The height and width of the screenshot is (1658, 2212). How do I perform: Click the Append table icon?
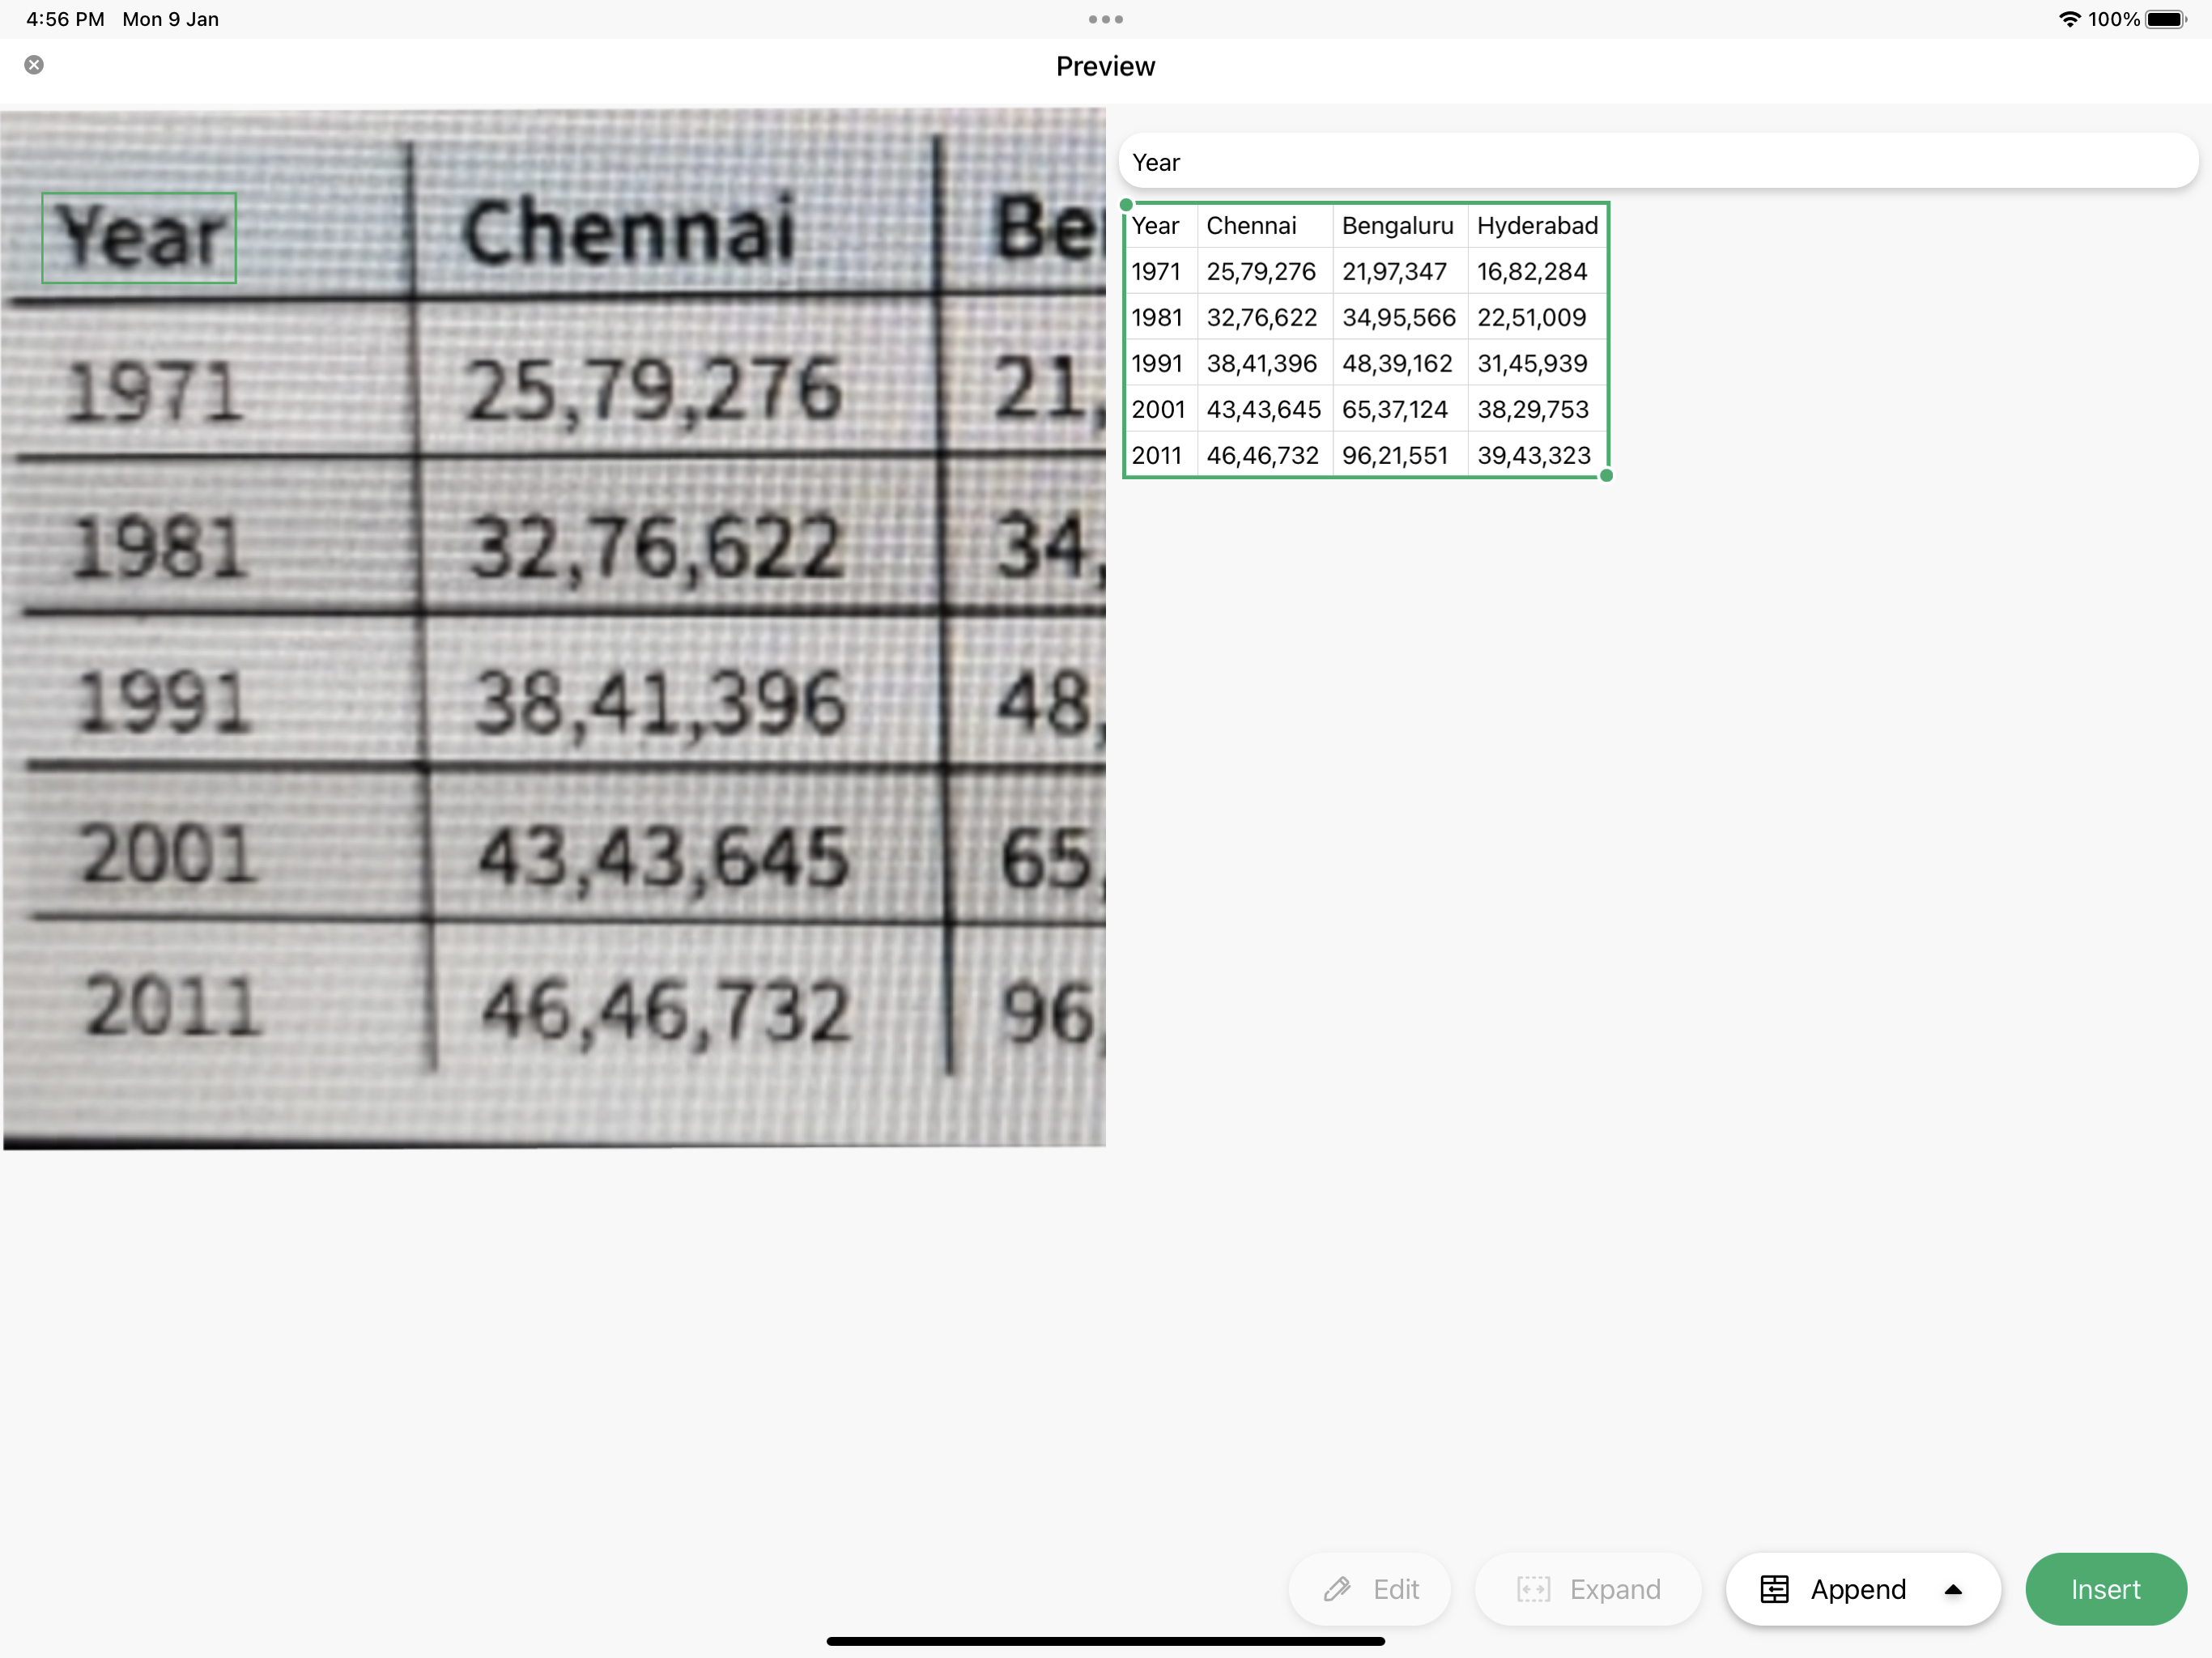click(x=1774, y=1589)
